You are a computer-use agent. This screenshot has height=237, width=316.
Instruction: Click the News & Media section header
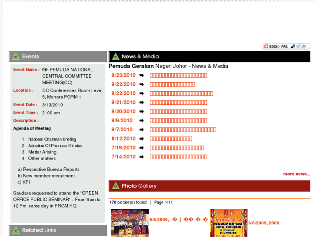pos(210,57)
